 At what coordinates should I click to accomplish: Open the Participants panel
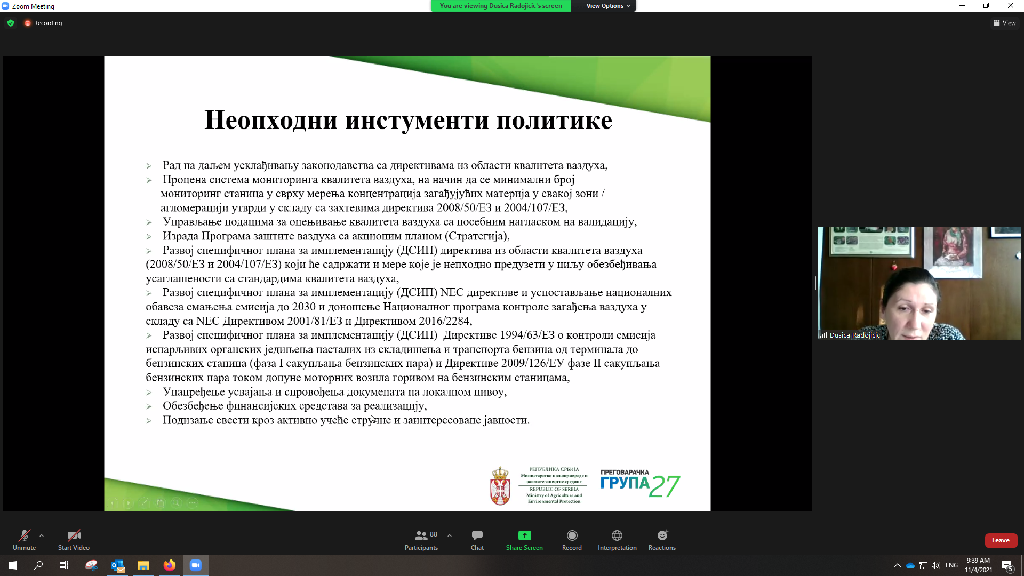[x=421, y=539]
